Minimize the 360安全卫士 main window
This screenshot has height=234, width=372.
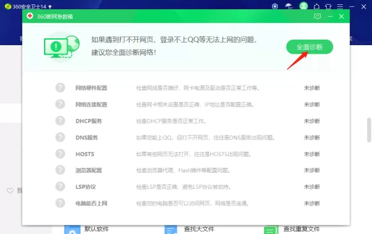352,7
